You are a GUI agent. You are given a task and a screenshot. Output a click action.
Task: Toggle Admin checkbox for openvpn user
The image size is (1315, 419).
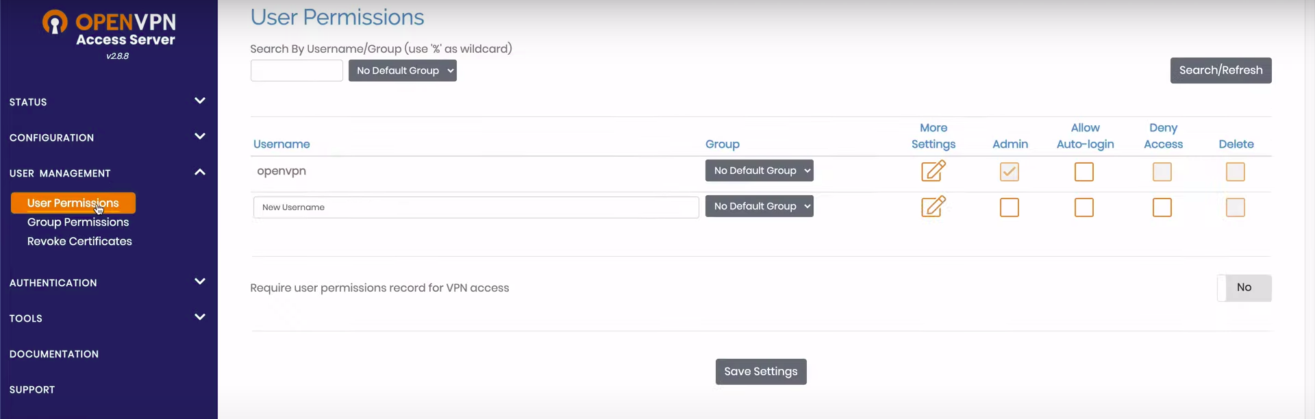click(1009, 172)
